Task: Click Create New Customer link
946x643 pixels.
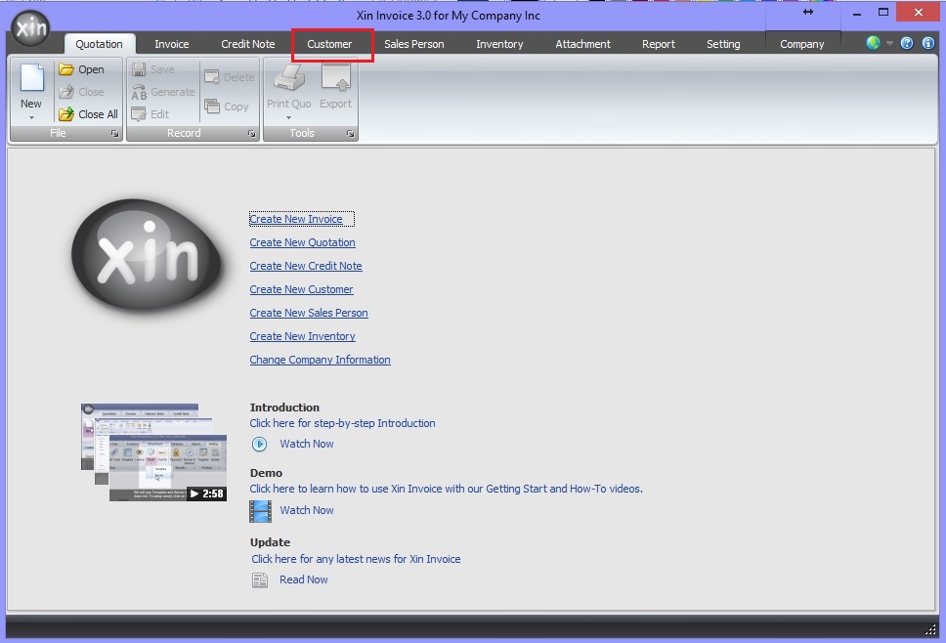Action: point(301,289)
